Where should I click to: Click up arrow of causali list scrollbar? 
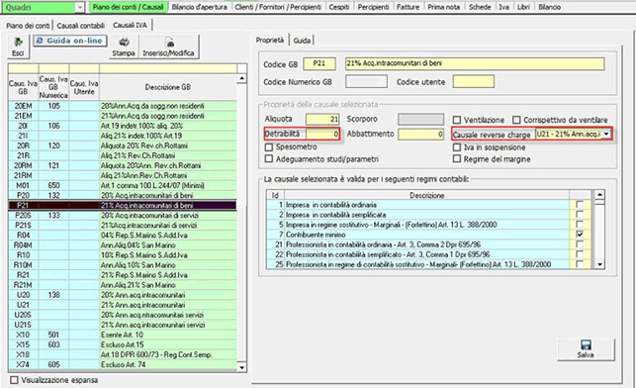(241, 78)
